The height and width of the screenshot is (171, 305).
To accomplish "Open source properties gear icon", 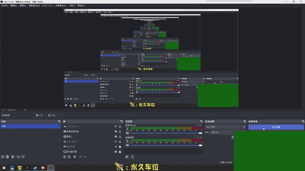I will coord(74,157).
